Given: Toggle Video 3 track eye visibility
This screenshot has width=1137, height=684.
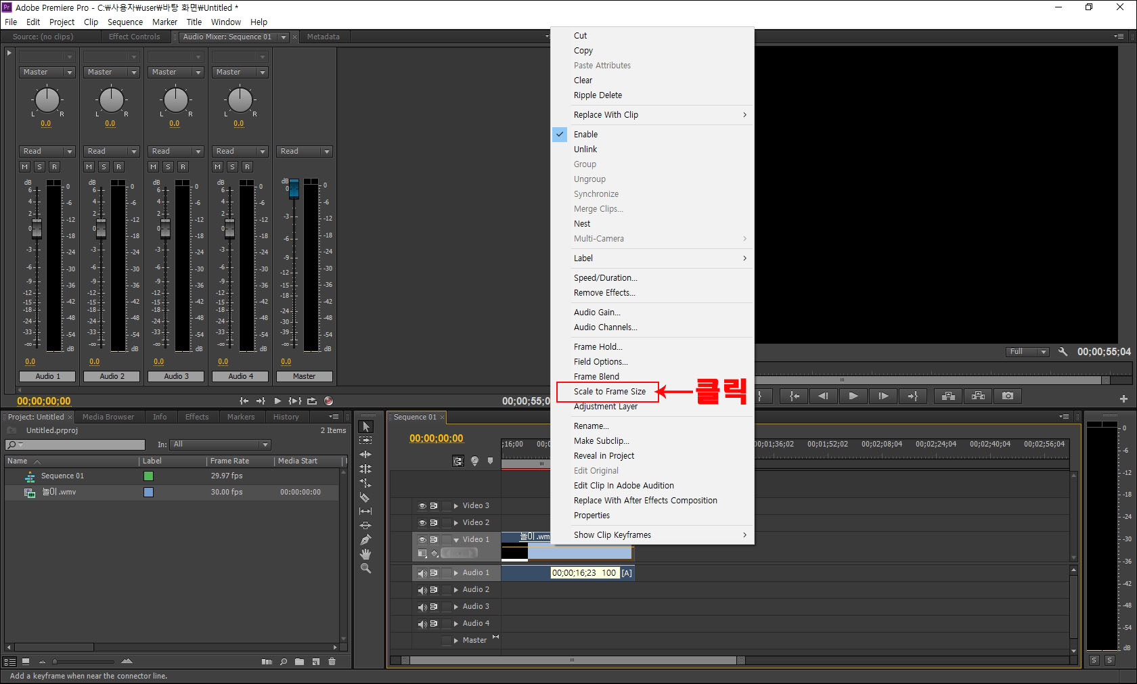Looking at the screenshot, I should pyautogui.click(x=422, y=506).
